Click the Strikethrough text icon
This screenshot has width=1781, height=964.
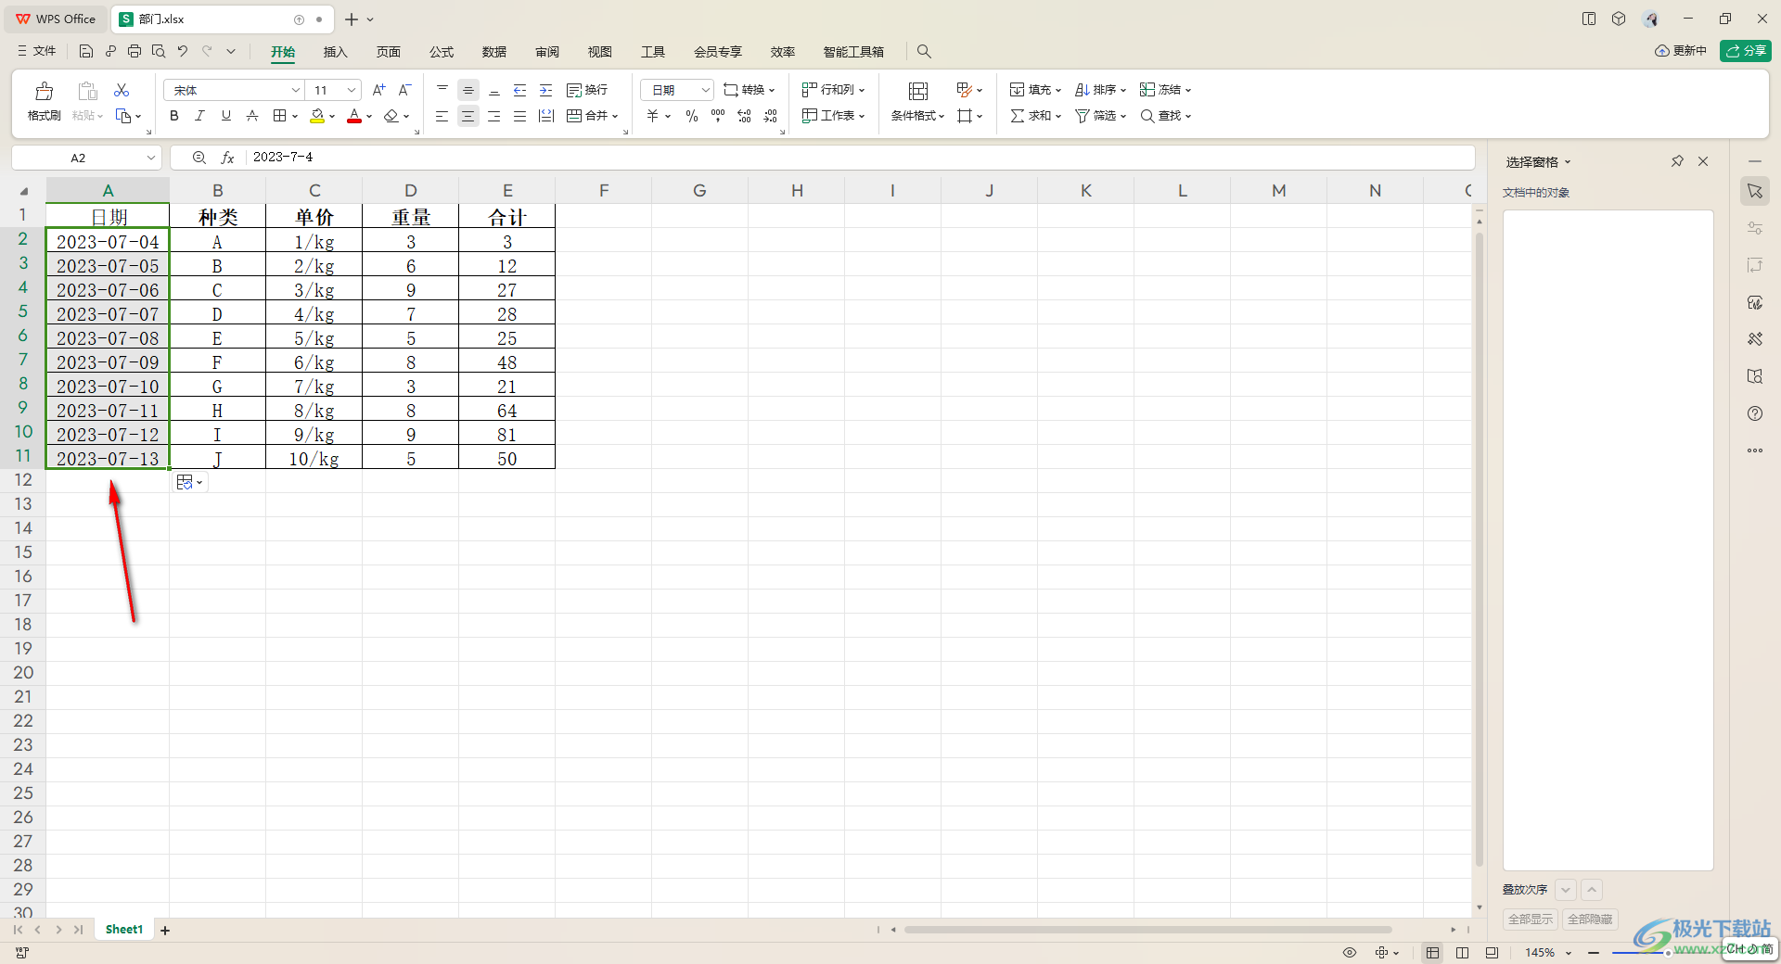(x=252, y=116)
